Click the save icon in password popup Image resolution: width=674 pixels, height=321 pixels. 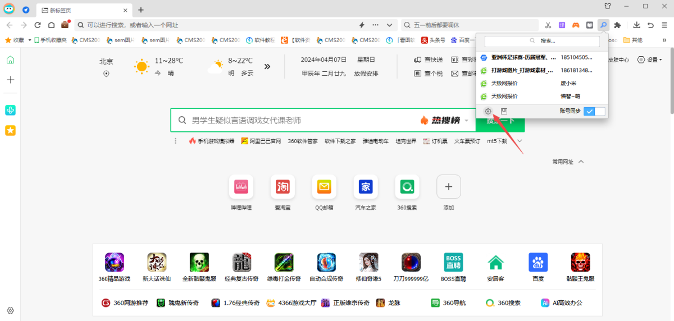(504, 111)
